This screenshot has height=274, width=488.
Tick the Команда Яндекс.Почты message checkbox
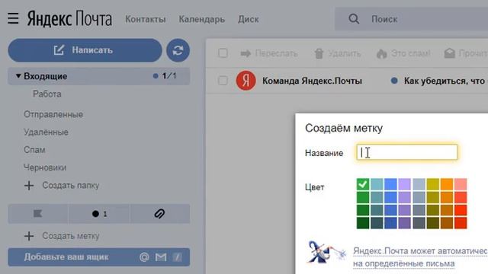223,81
